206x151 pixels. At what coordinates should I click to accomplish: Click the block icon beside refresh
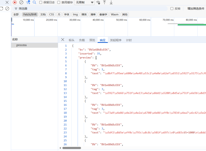click(x=7, y=9)
